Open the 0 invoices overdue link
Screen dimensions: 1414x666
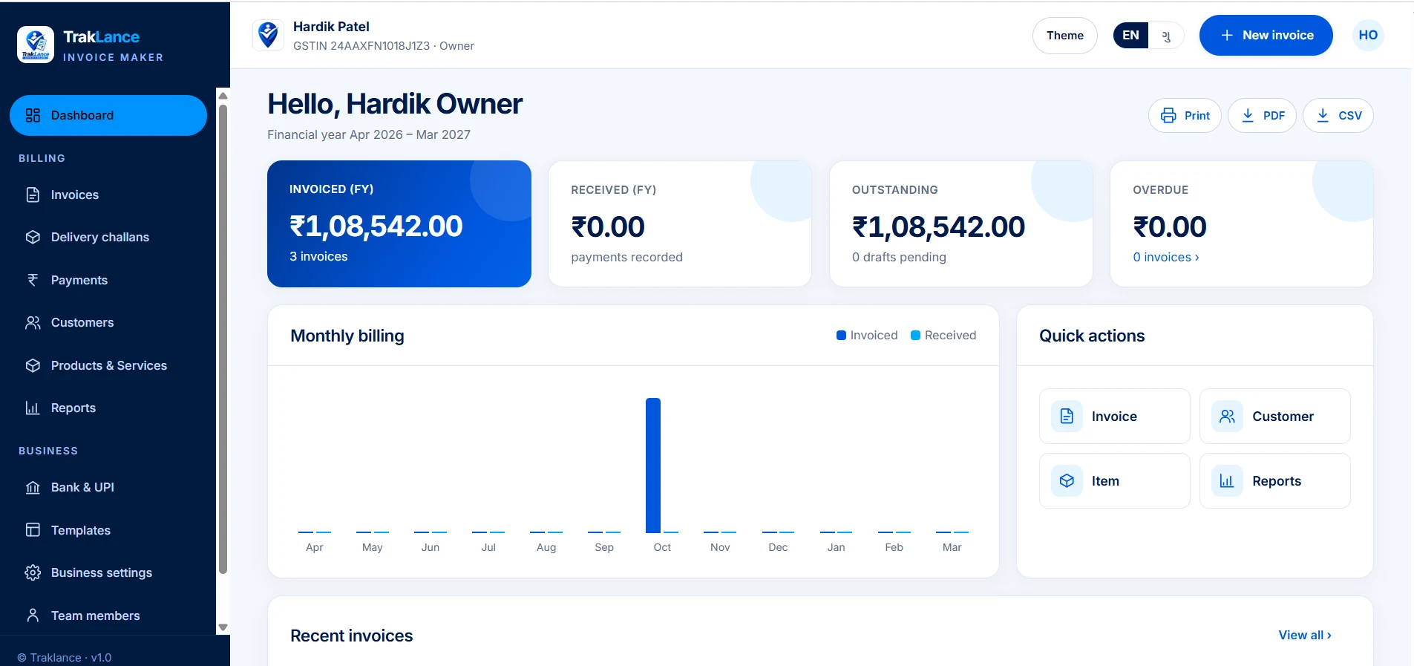(x=1166, y=257)
